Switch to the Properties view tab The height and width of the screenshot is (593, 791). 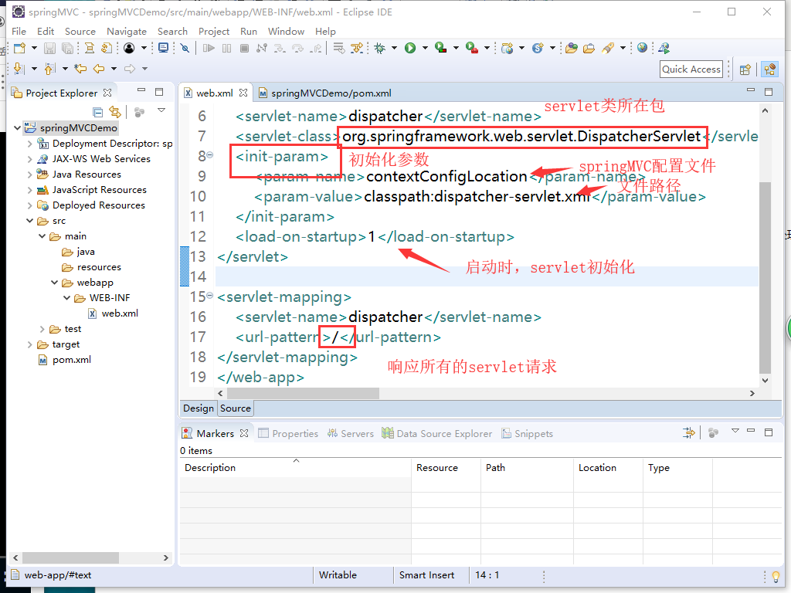coord(288,434)
